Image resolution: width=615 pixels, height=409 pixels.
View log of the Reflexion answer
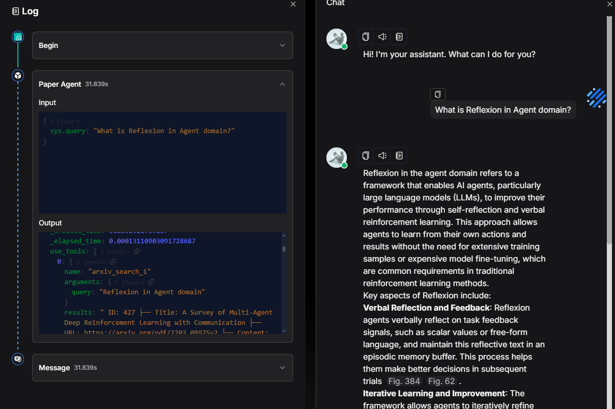click(399, 156)
